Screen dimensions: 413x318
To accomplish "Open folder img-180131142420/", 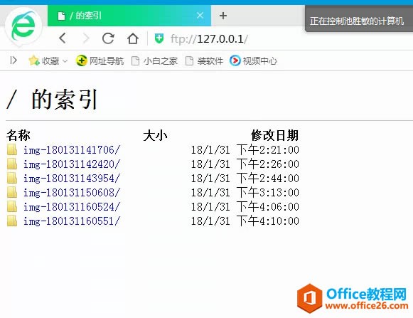I will [72, 164].
